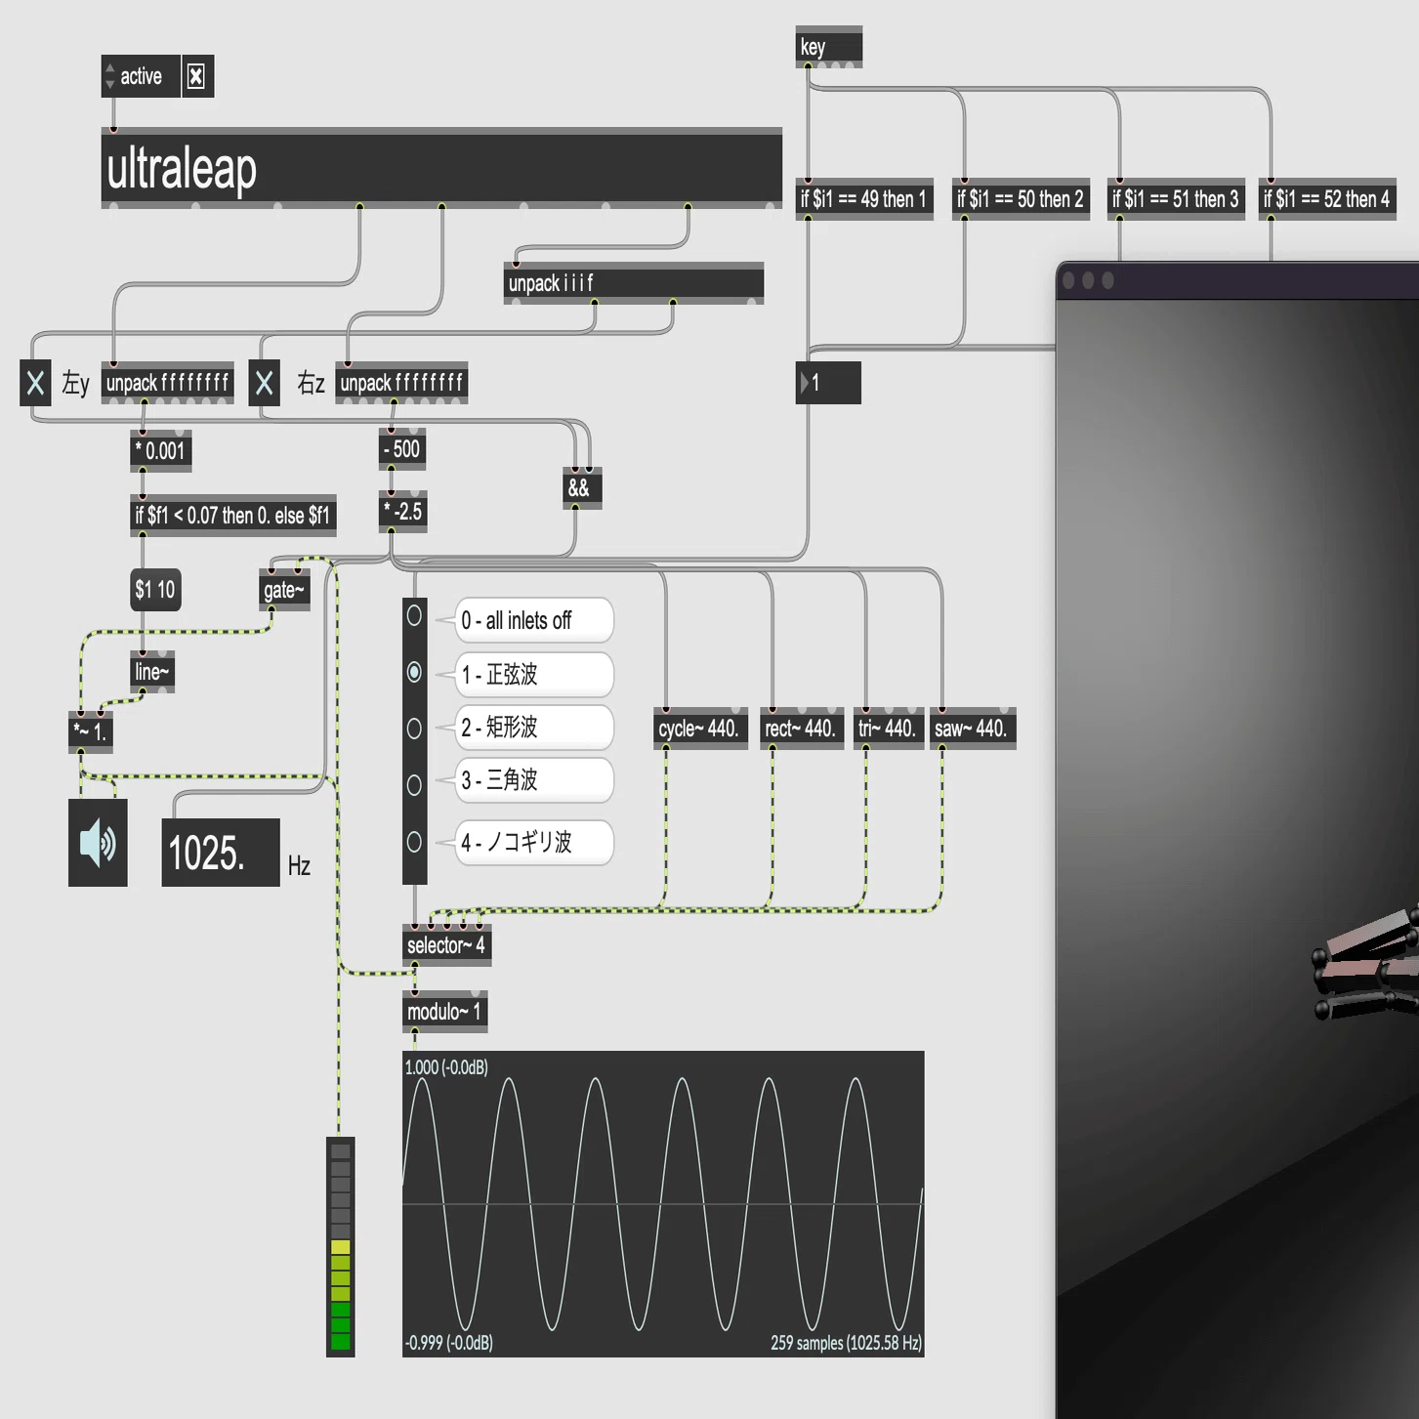The height and width of the screenshot is (1419, 1419).
Task: Open the 'active' attribute dropdown arrows
Action: (109, 76)
